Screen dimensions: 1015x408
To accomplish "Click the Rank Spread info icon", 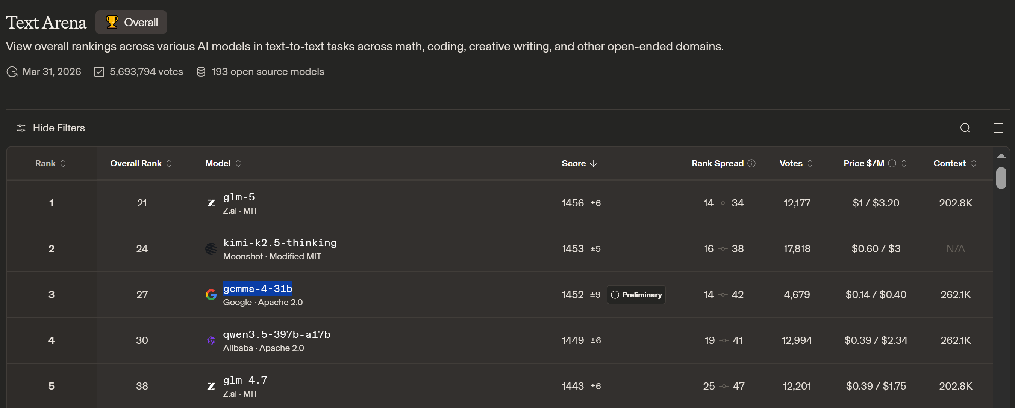I will point(751,163).
